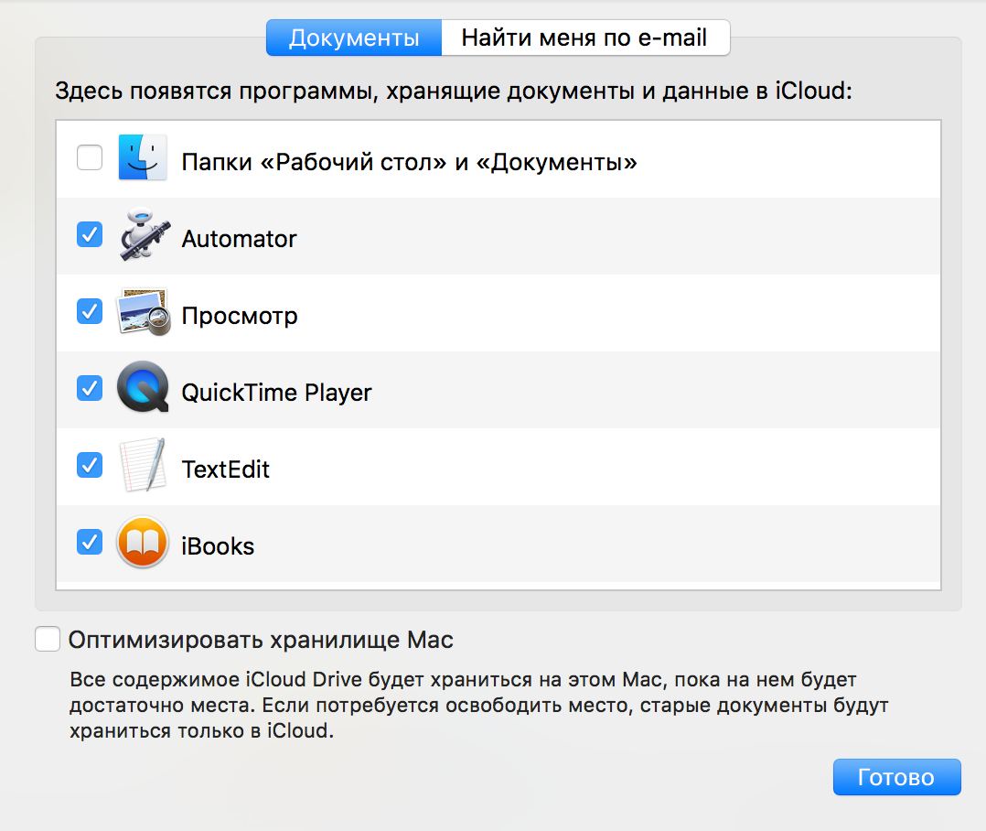Select the Просмотр row label
Image resolution: width=986 pixels, height=831 pixels.
coord(240,316)
